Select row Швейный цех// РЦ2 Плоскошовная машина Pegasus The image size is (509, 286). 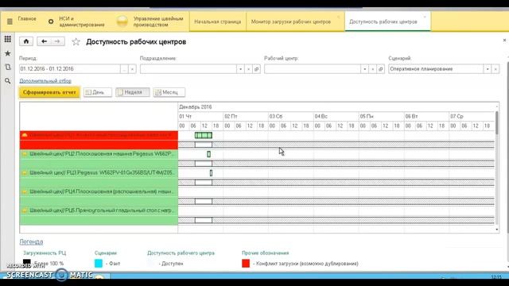click(x=99, y=154)
